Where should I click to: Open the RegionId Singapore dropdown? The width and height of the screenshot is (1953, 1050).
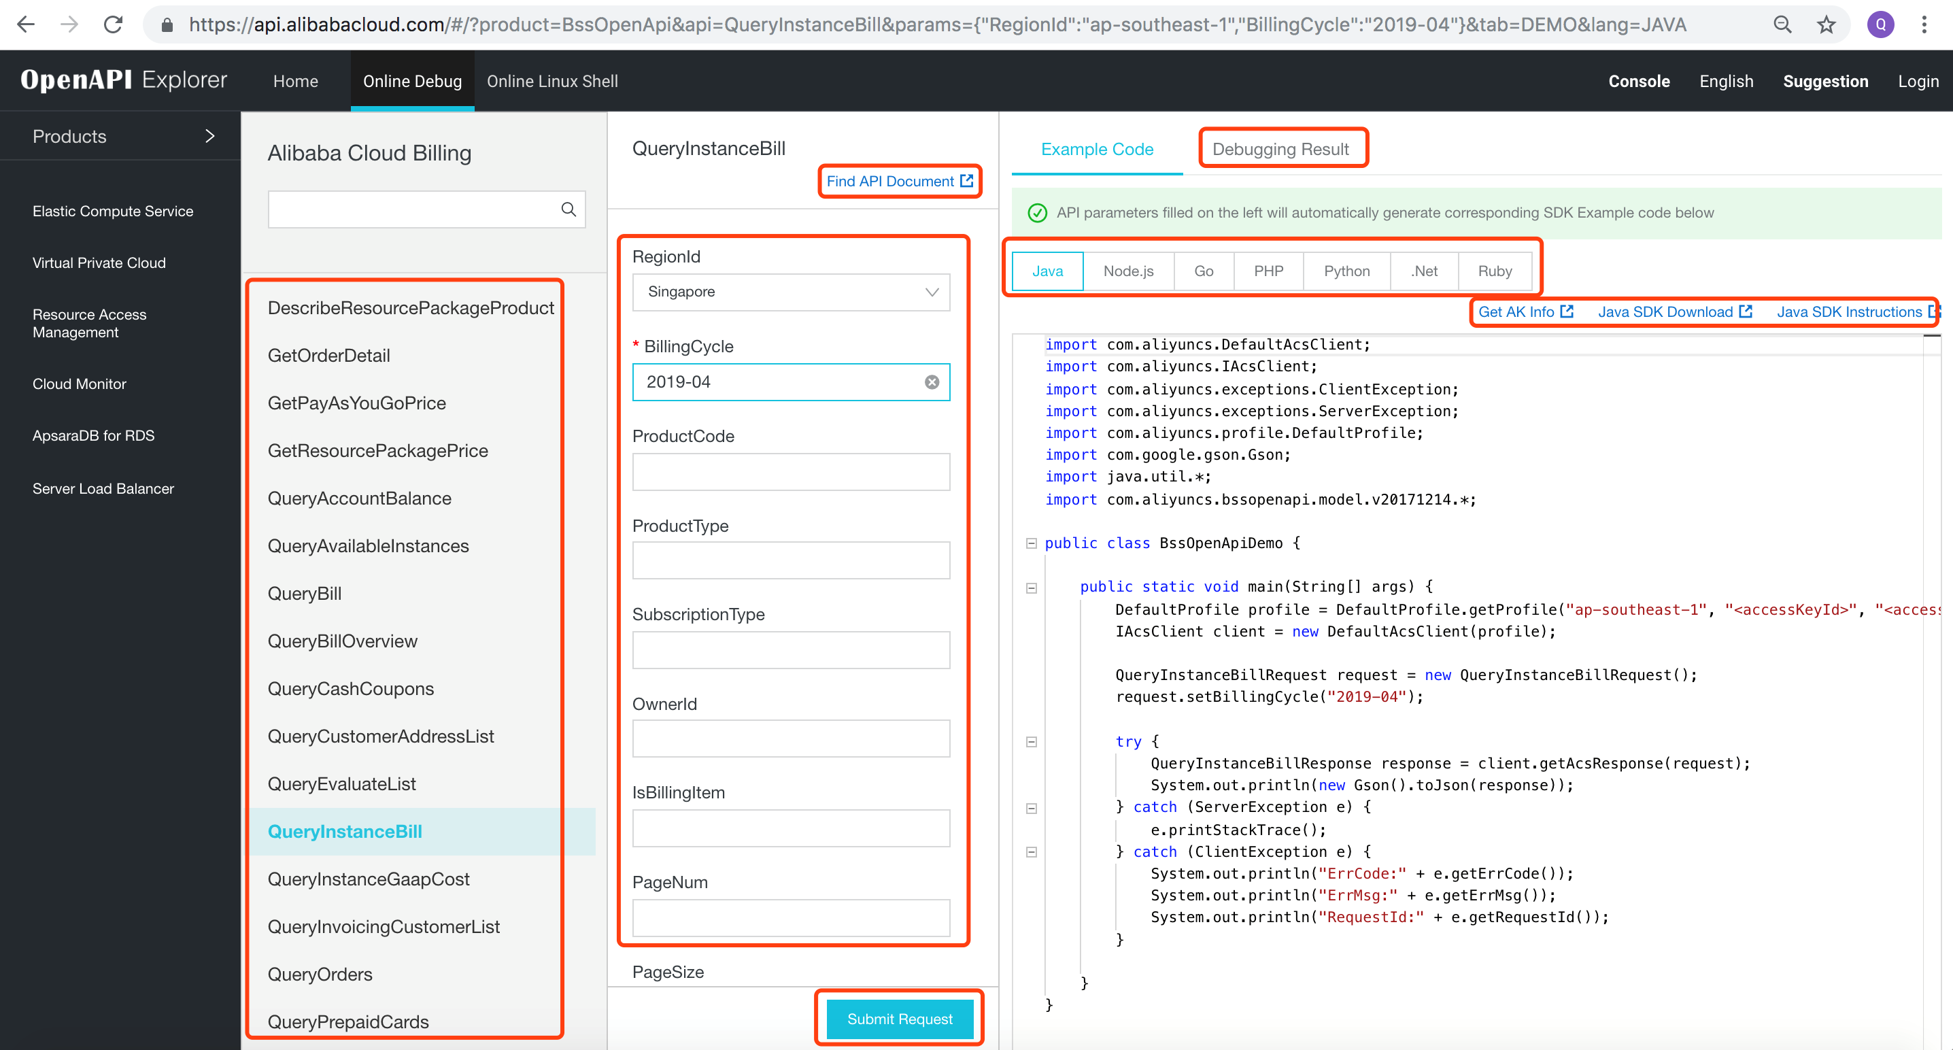(791, 292)
